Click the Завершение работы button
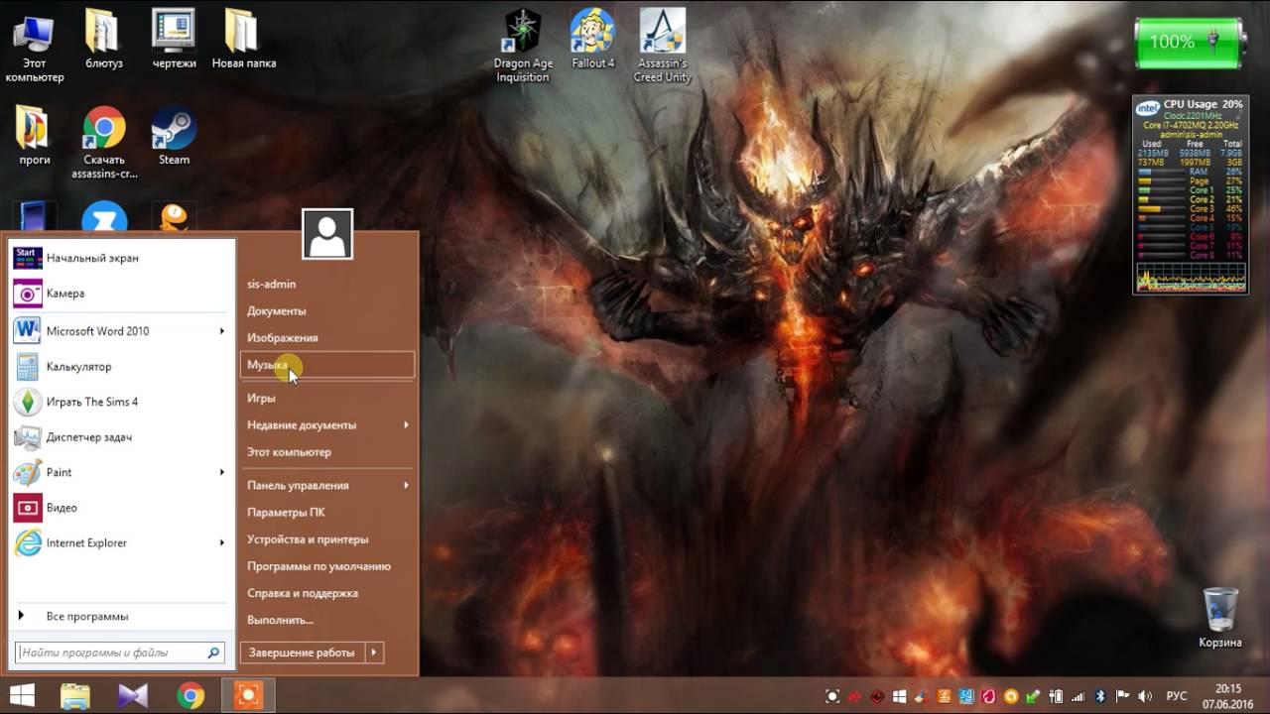This screenshot has height=714, width=1270. click(x=302, y=653)
